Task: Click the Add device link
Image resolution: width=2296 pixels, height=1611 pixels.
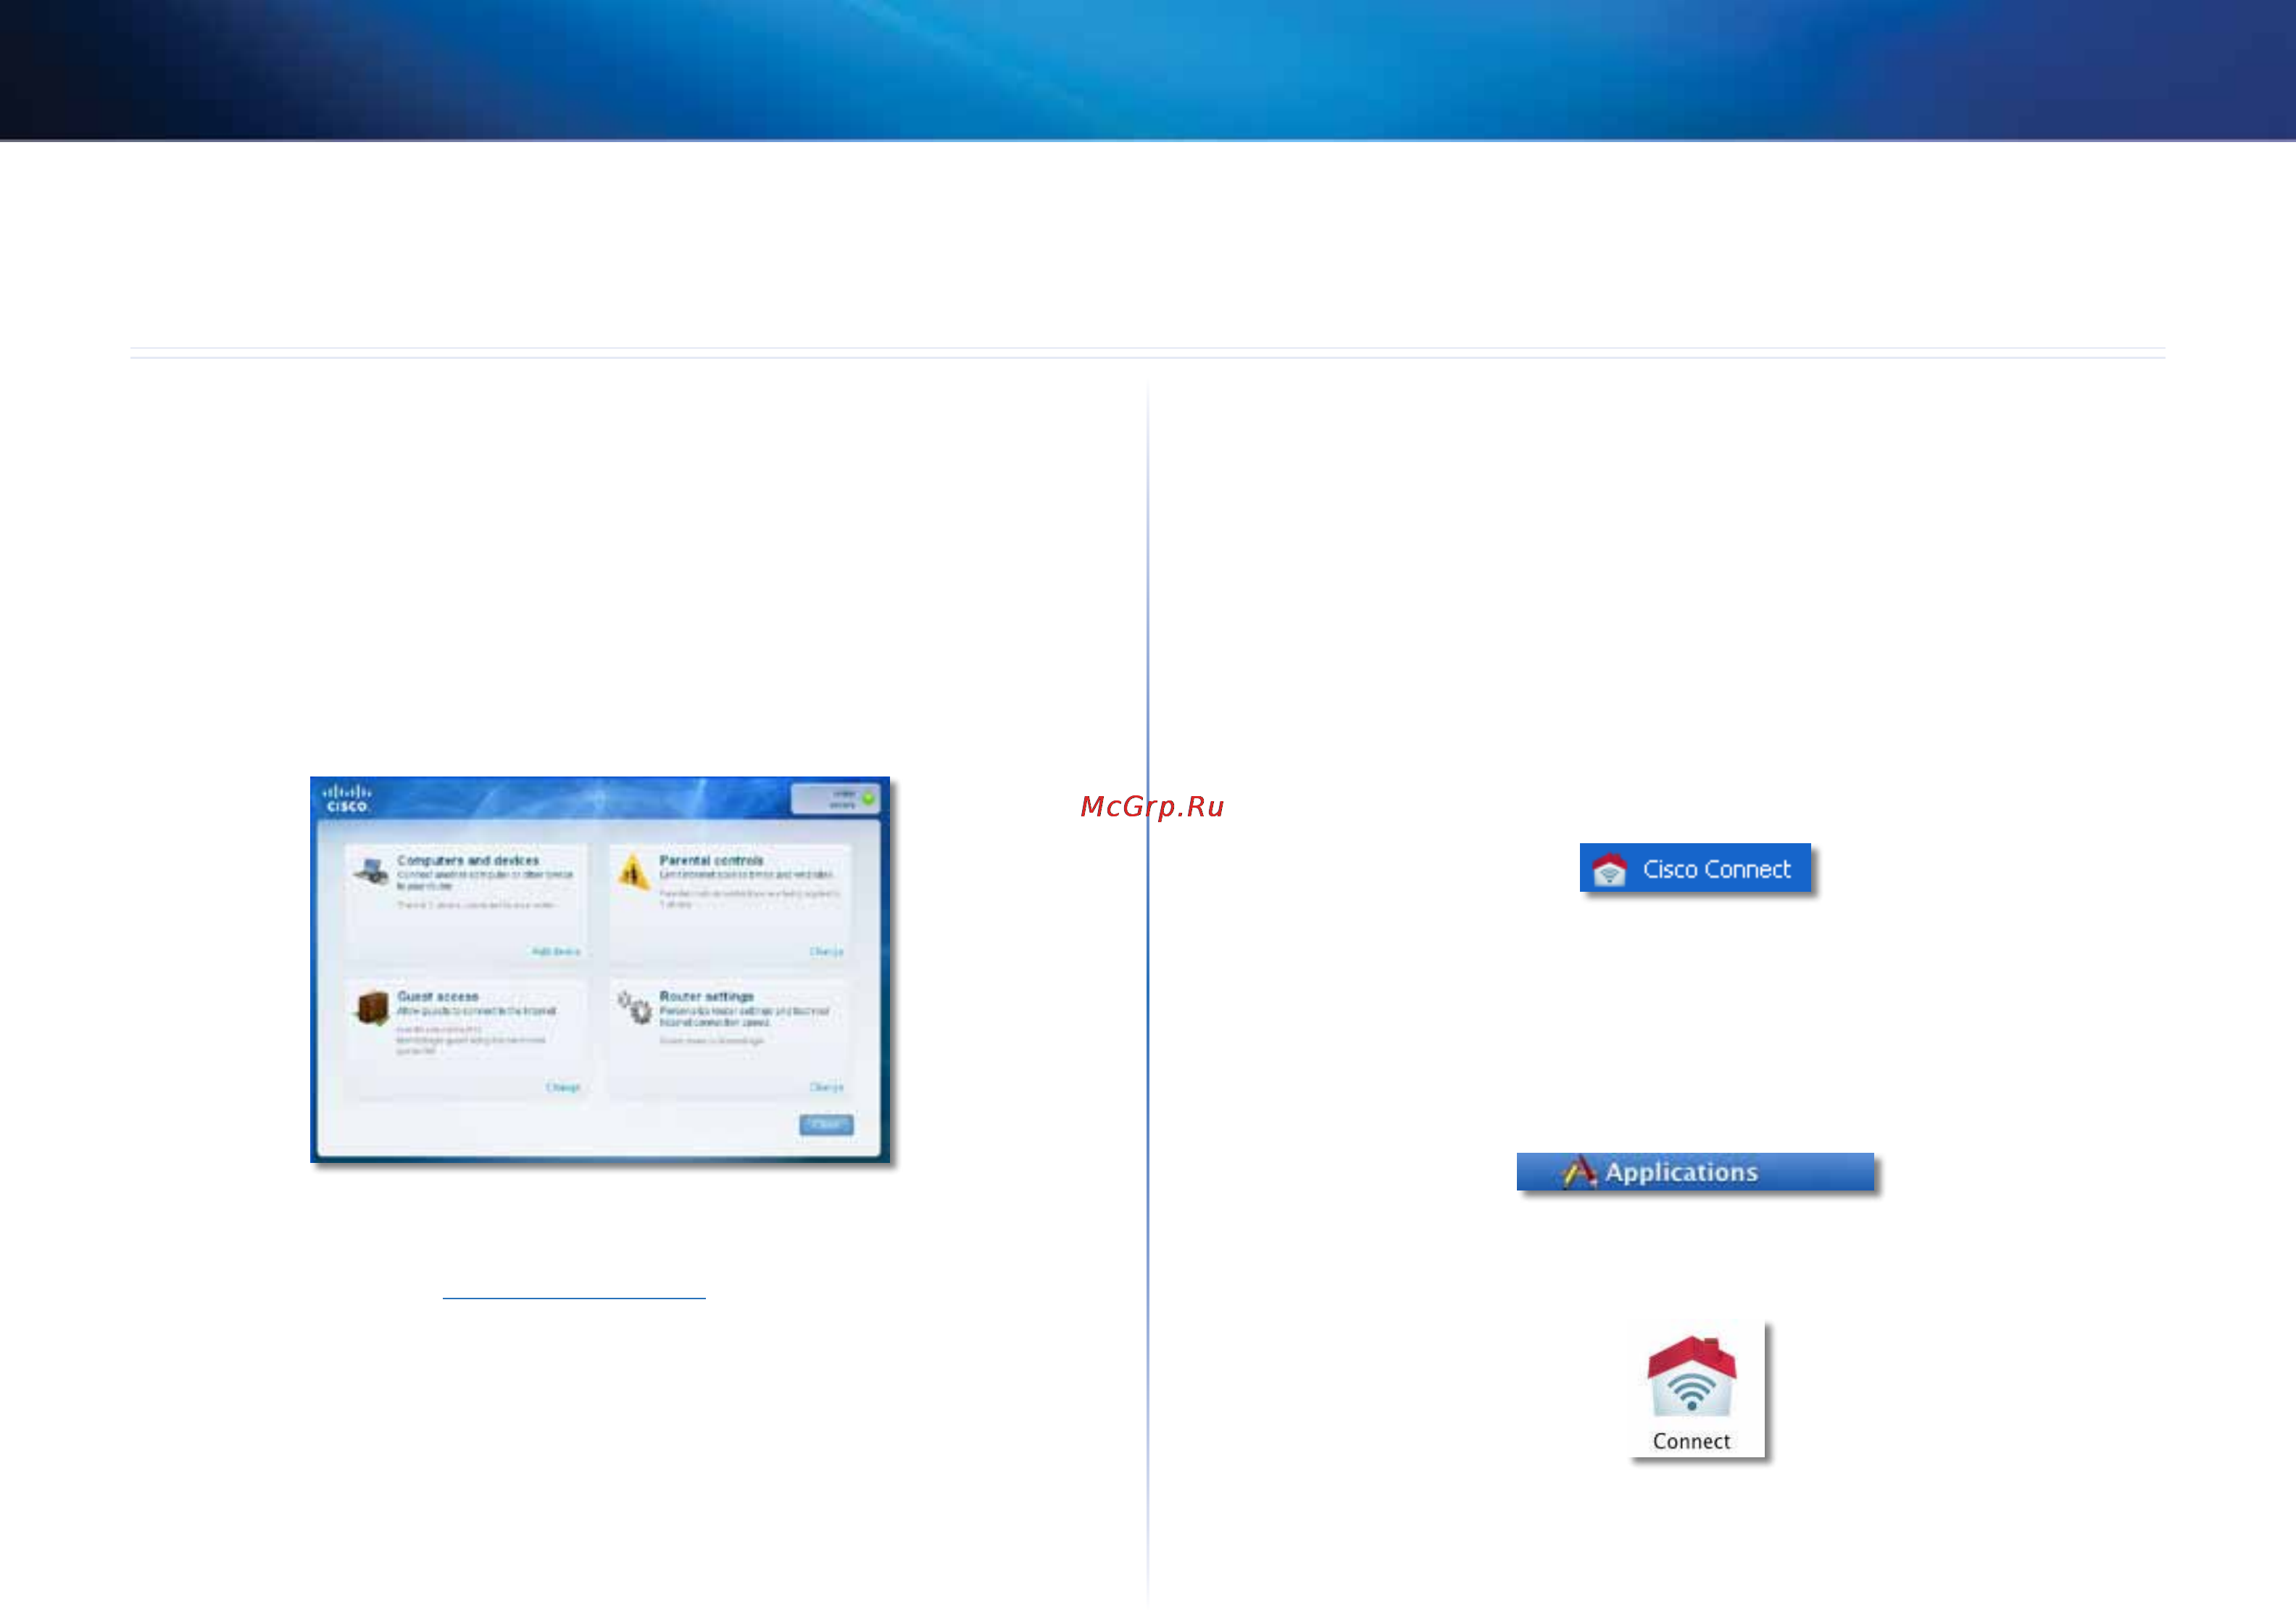Action: 556,951
